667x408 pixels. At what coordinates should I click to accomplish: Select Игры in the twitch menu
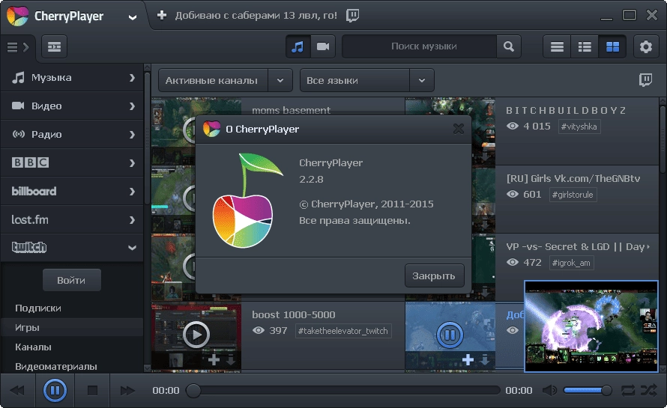click(72, 328)
